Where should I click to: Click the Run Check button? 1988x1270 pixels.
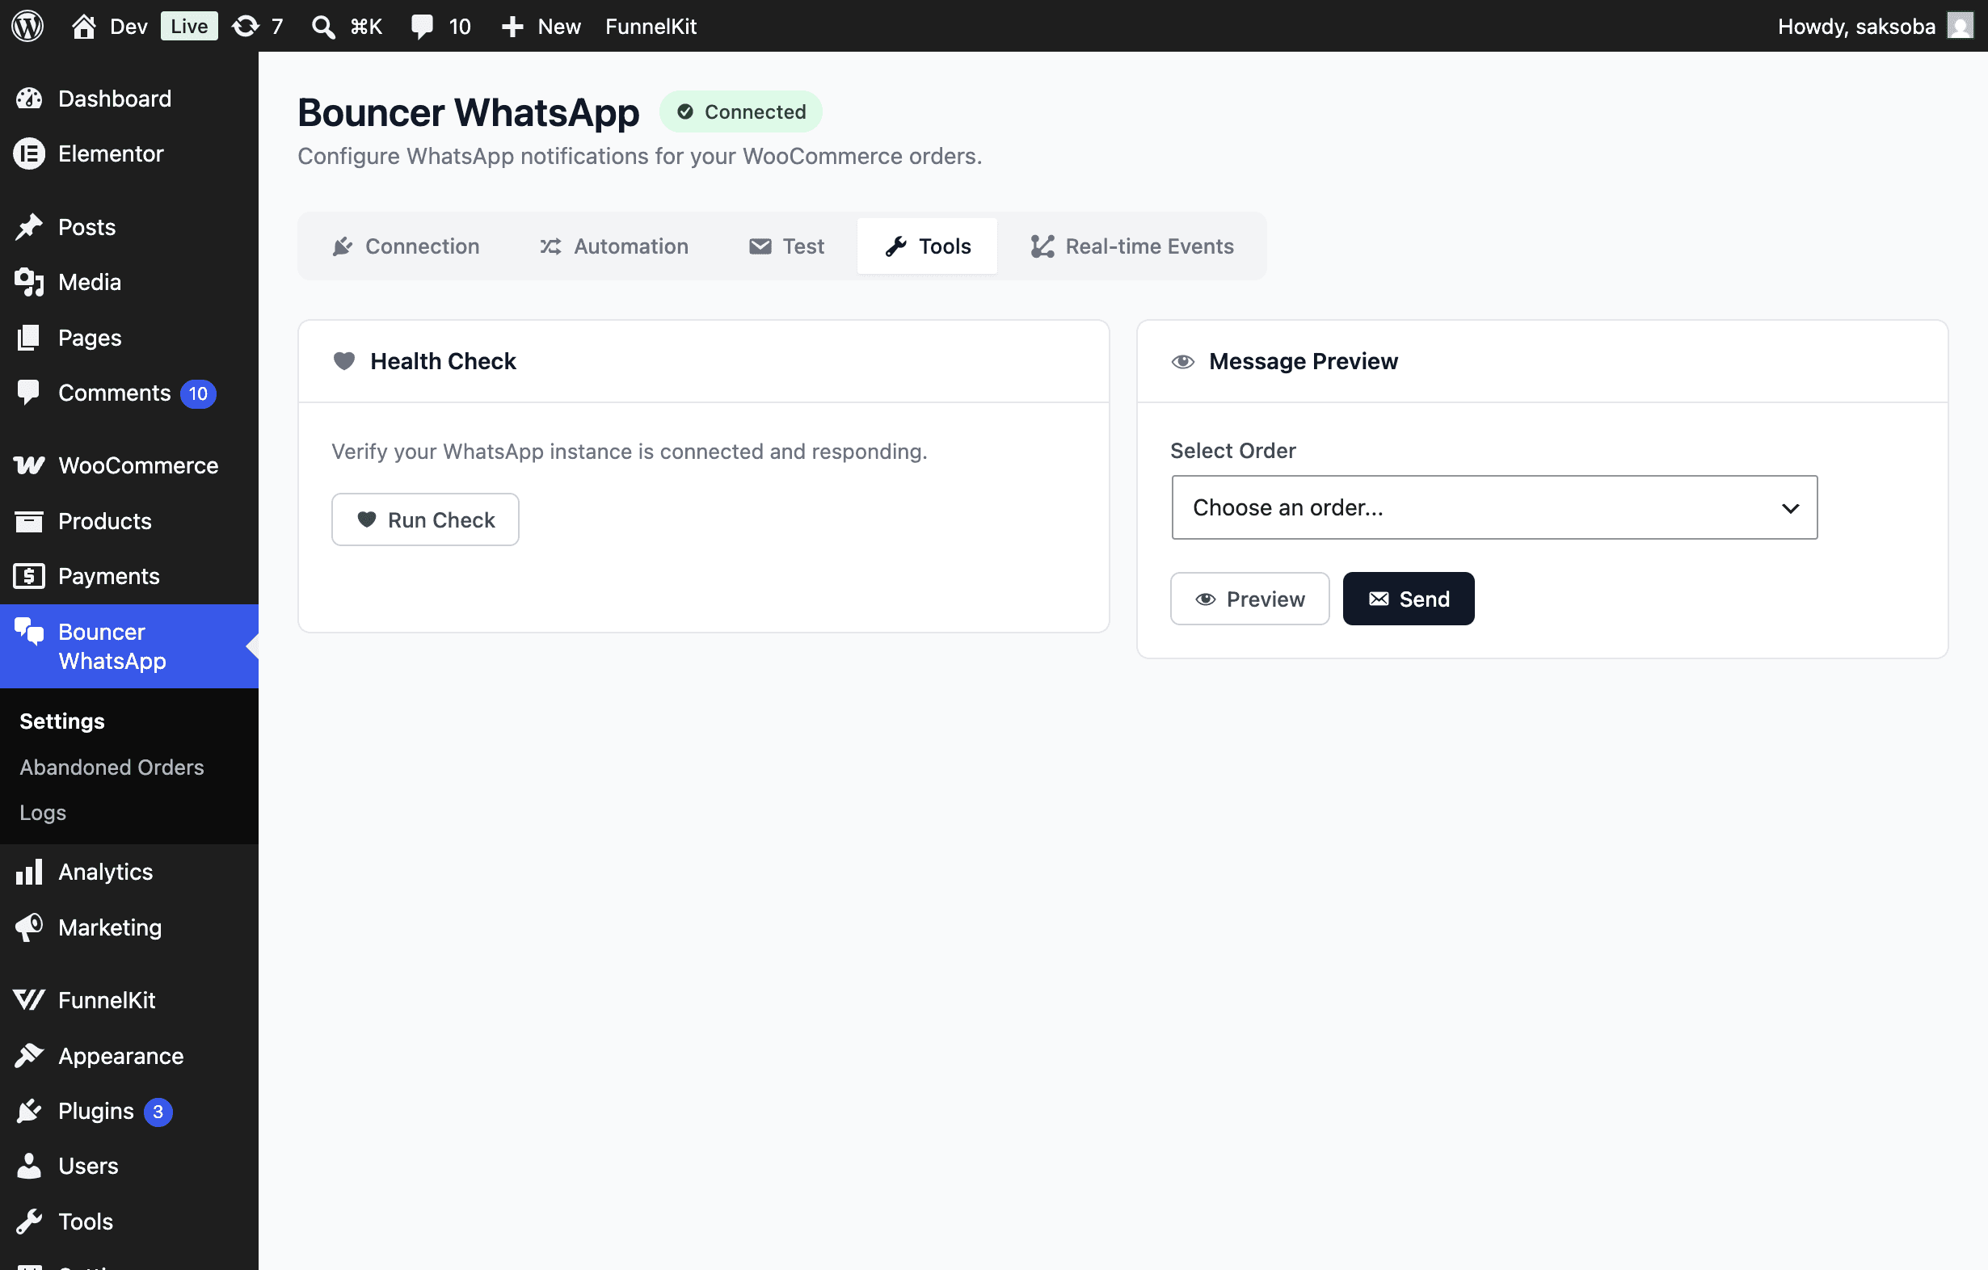(425, 520)
